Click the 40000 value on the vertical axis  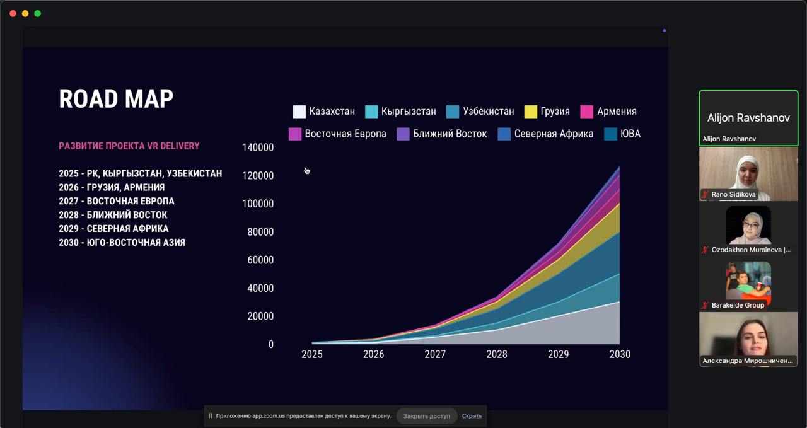coord(260,288)
